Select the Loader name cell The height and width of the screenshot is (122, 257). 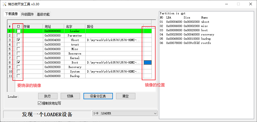(x=74, y=31)
